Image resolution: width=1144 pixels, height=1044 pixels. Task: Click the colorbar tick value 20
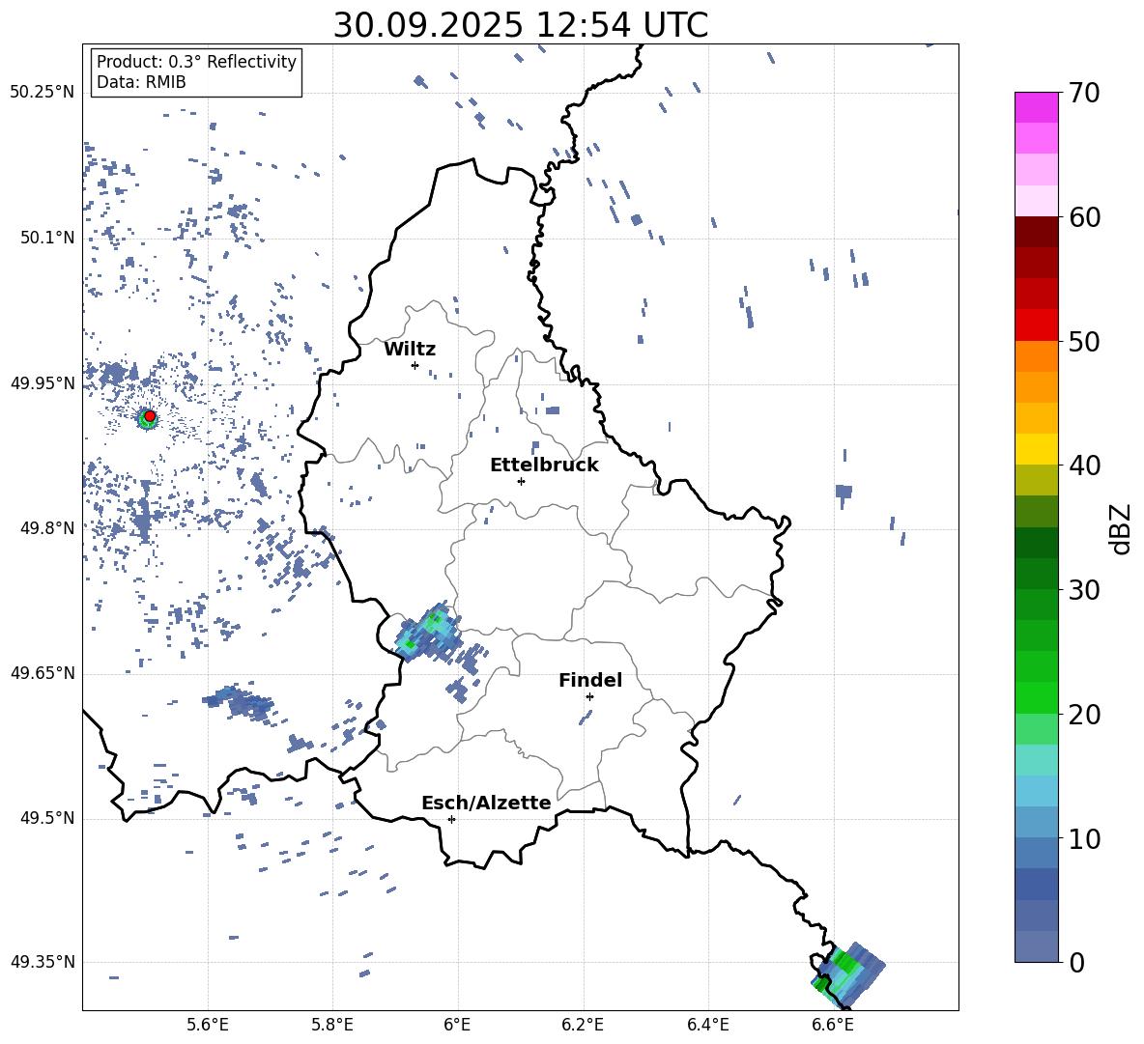(1084, 715)
